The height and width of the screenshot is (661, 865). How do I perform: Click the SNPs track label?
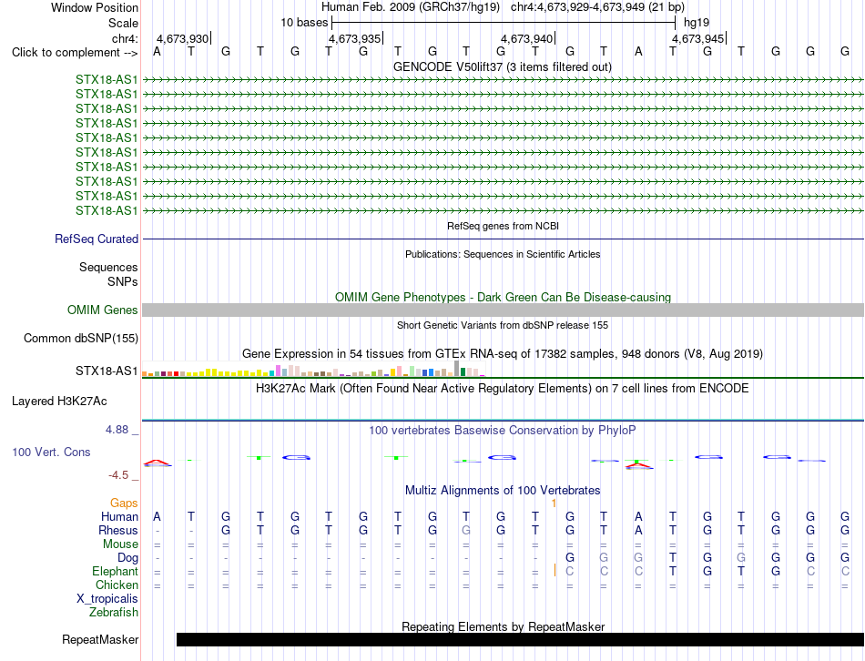(123, 281)
